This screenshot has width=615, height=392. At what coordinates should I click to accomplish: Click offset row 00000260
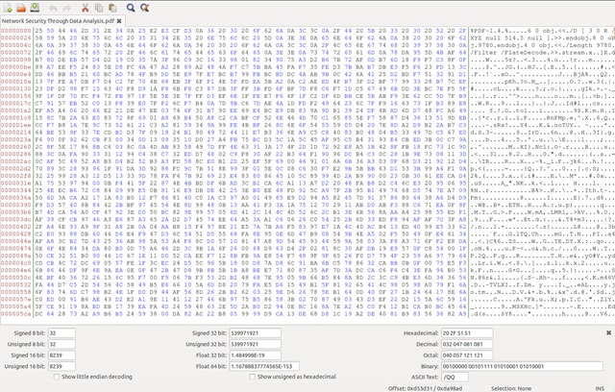16,147
